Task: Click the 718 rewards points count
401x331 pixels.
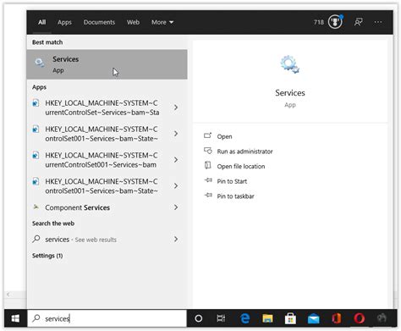Action: pyautogui.click(x=319, y=22)
